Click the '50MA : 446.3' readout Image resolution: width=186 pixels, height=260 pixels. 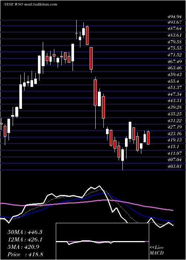tap(25, 232)
